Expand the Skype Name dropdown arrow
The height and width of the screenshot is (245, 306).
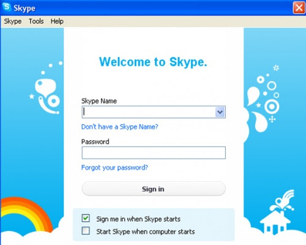point(220,112)
